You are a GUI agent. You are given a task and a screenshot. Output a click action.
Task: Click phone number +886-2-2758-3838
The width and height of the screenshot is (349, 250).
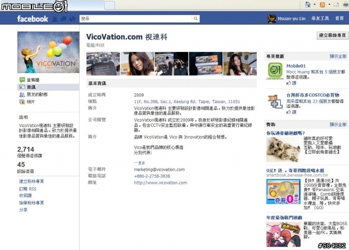152,176
